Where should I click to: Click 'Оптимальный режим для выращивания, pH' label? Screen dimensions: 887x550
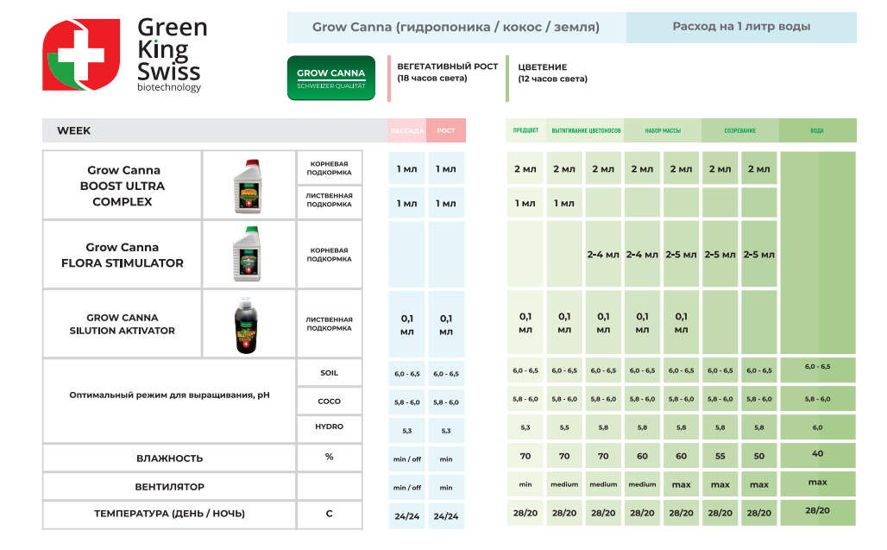pyautogui.click(x=169, y=395)
